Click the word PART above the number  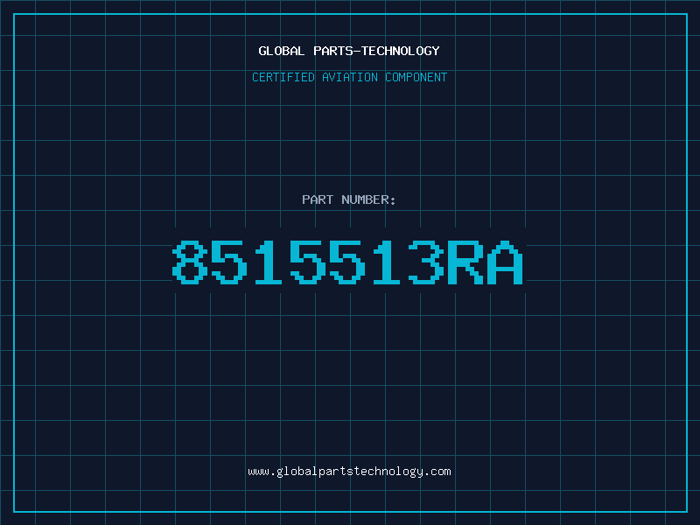[318, 199]
